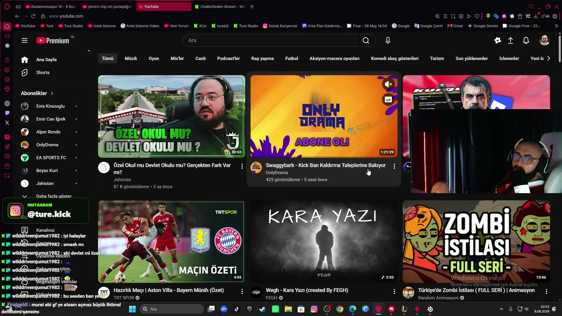Reload the page in browser toolbar
Screen dimensions: 562x316
[33, 16]
